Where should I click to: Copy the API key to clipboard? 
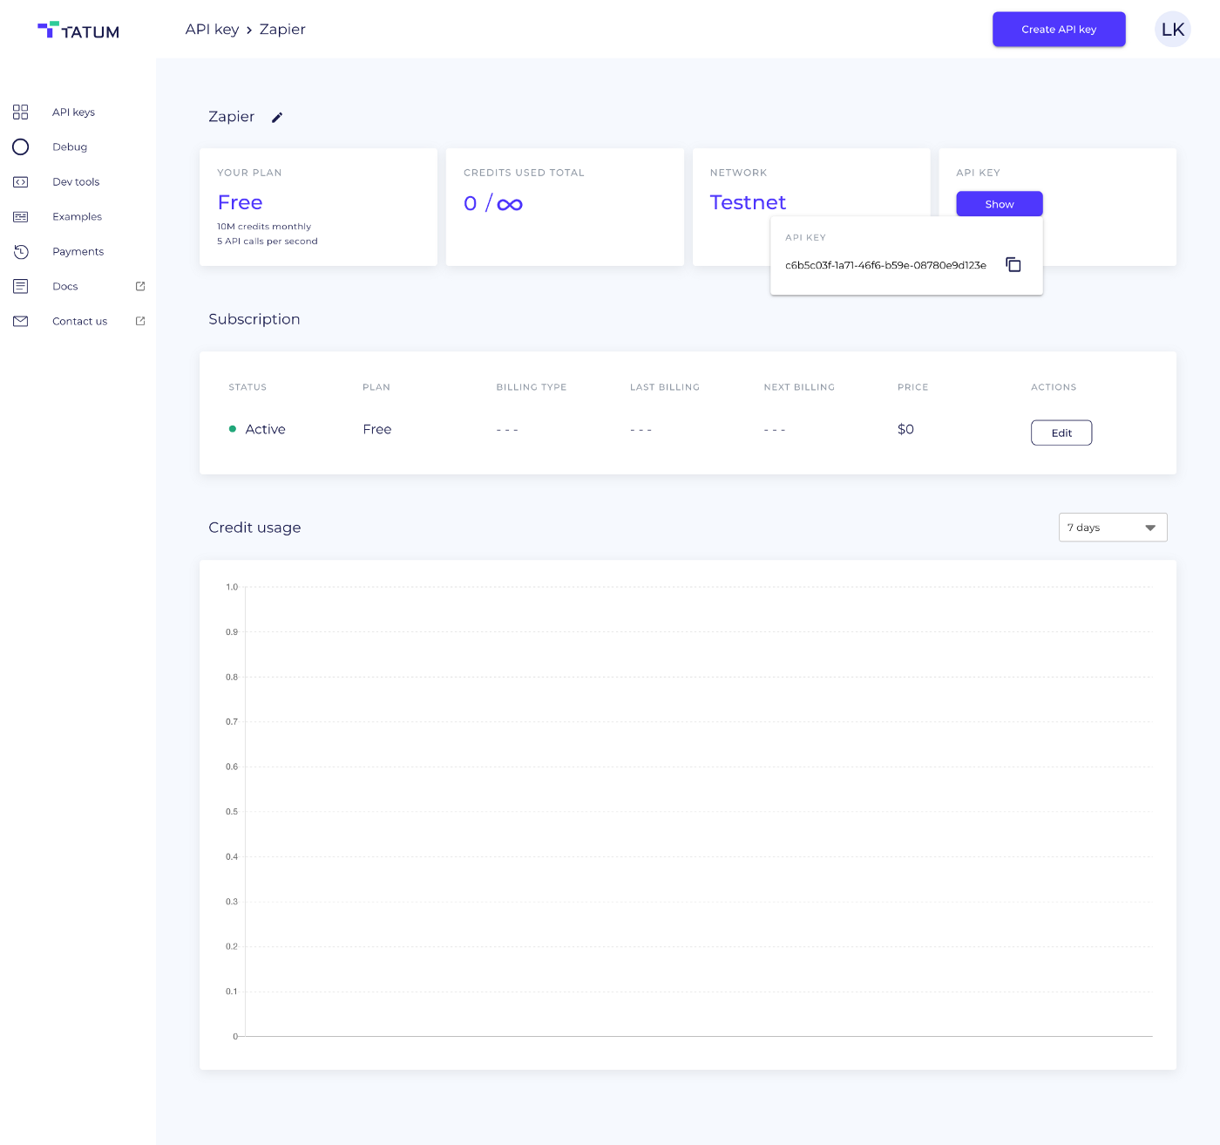(x=1013, y=264)
